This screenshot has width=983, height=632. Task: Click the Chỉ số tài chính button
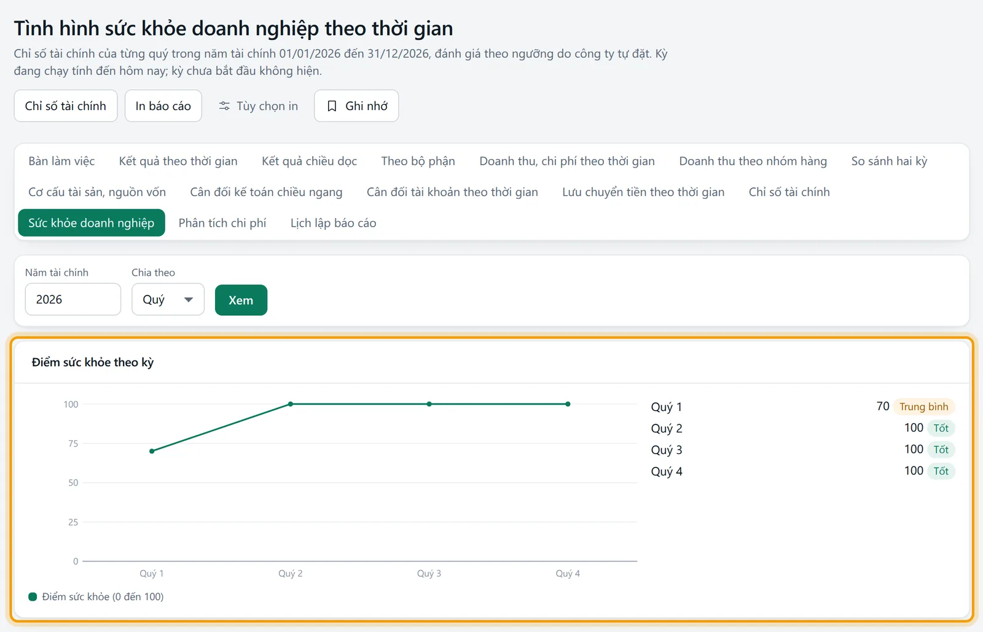click(66, 106)
